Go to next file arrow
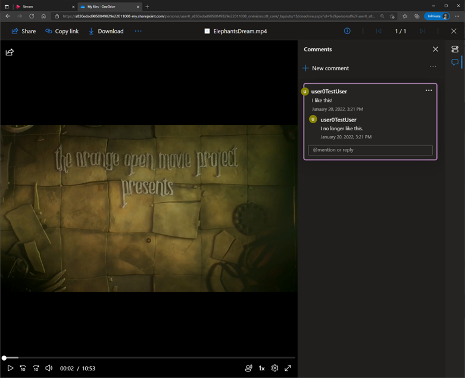Viewport: 465px width, 378px height. tap(422, 31)
